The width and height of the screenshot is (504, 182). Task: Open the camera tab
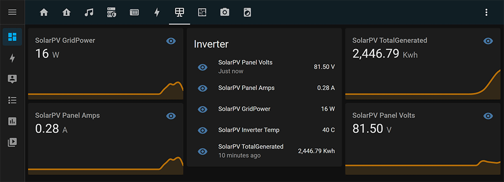pyautogui.click(x=225, y=12)
